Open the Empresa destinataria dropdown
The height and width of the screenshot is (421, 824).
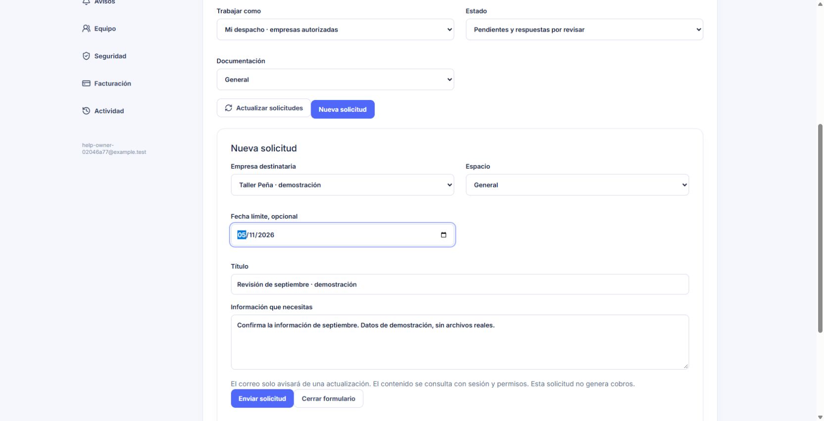click(x=342, y=185)
